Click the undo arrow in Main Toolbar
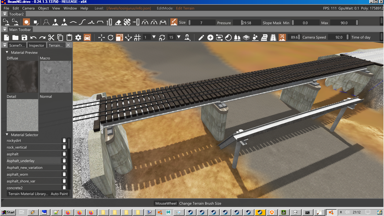This screenshot has height=216, width=384. coord(33,37)
